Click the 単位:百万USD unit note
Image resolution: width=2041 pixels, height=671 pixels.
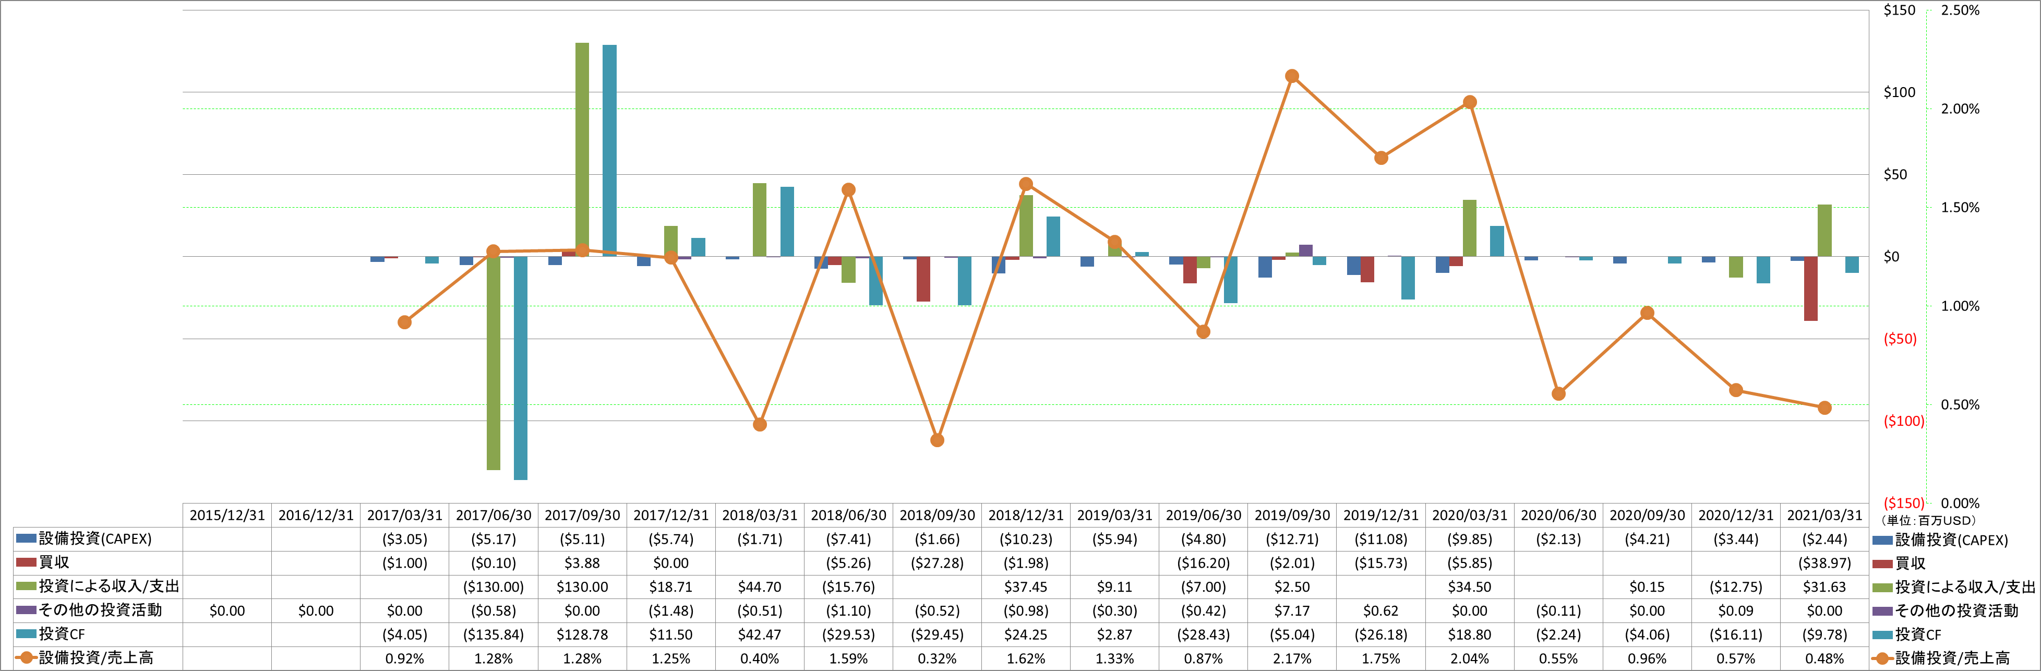pos(1928,521)
